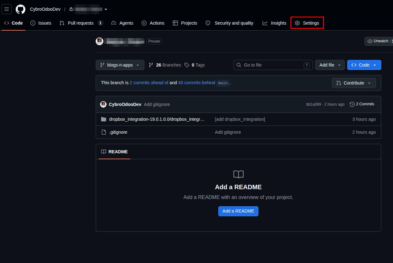Go to the Agents tab
The height and width of the screenshot is (263, 393).
pos(122,23)
